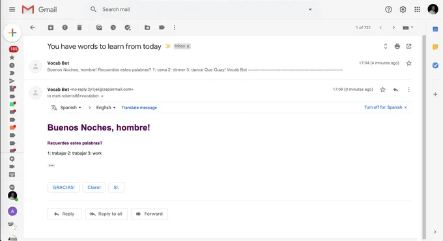443x241 pixels.
Task: Open Google apps grid
Action: coord(417,10)
